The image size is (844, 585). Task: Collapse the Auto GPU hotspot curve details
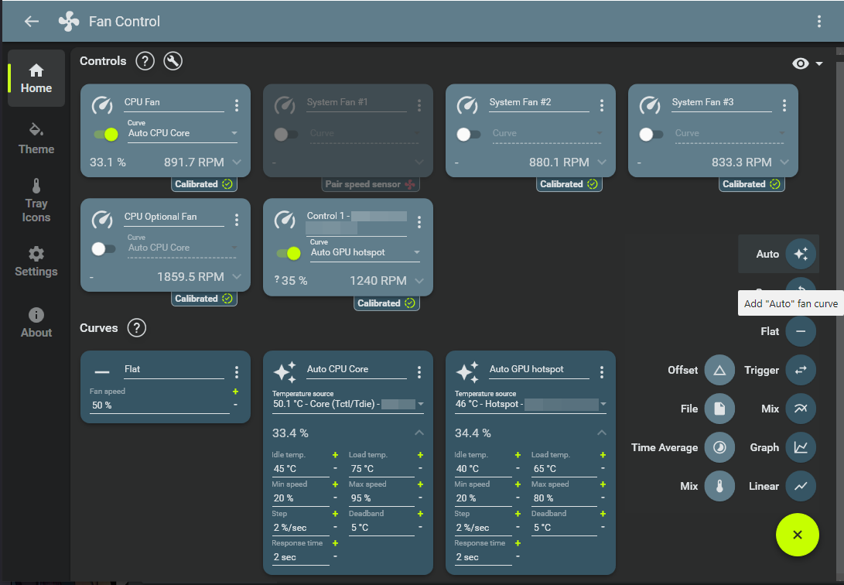602,433
